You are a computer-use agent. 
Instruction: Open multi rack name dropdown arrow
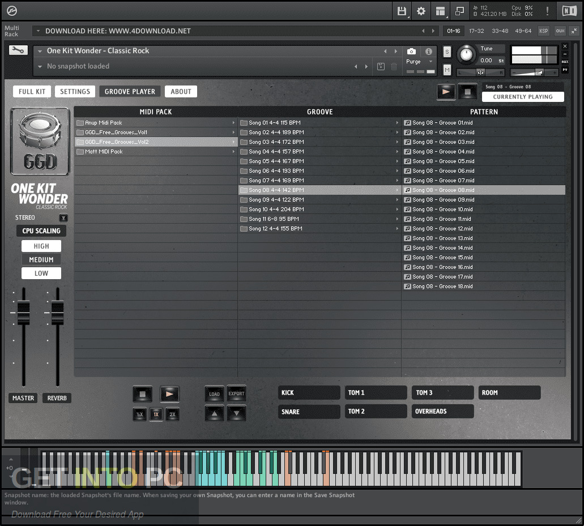click(x=38, y=31)
